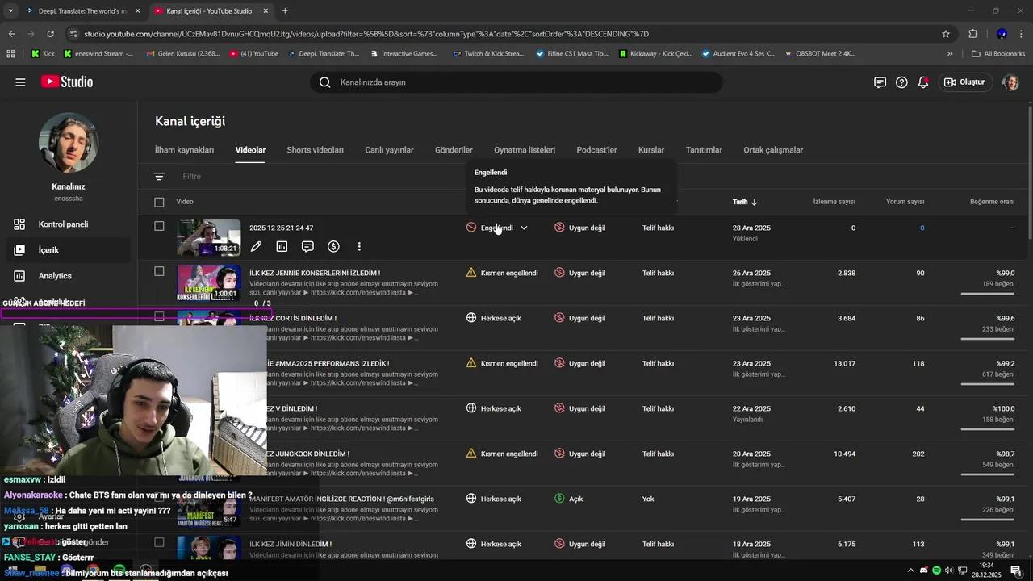Viewport: 1033px width, 581px height.
Task: Click the Oluştur create button
Action: pos(965,82)
